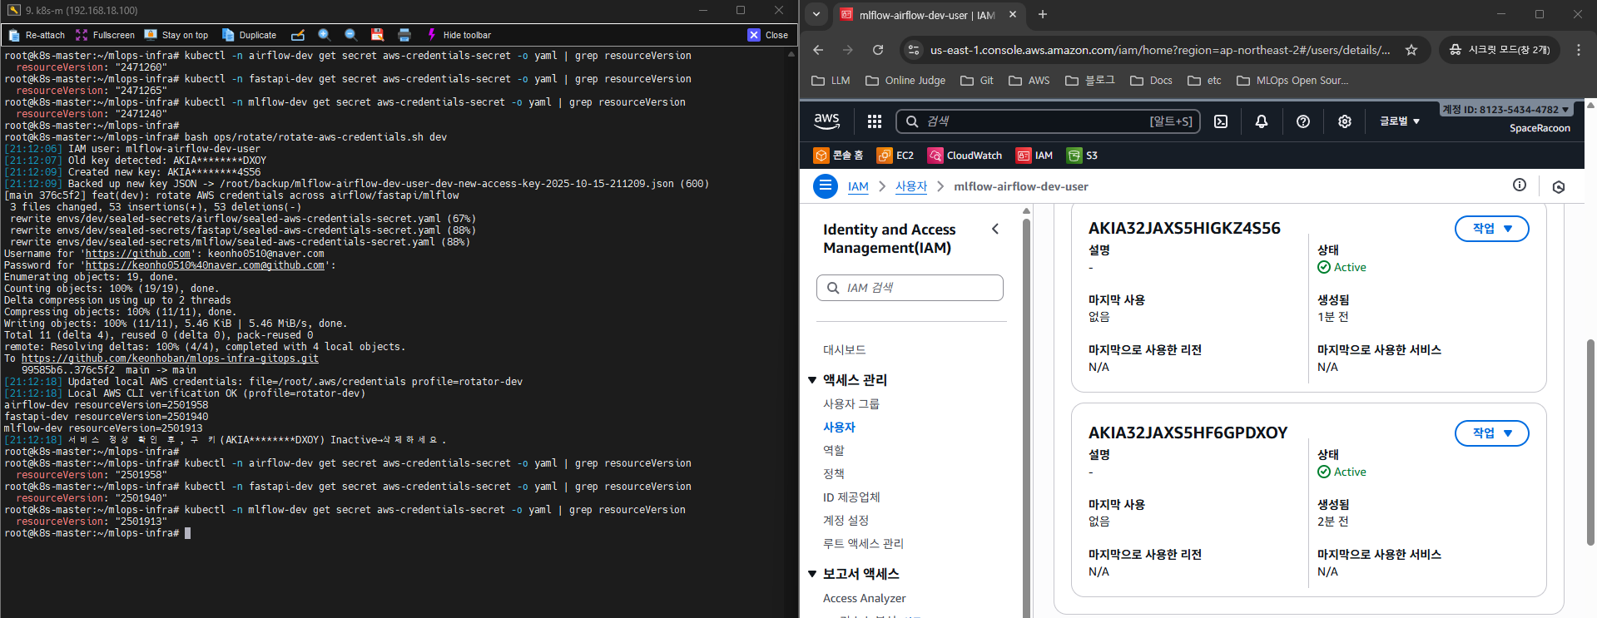Open 역할 in IAM sidebar

pos(833,450)
